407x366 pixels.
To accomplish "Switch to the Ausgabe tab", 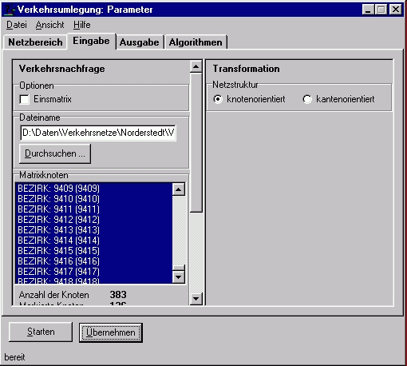I will click(x=140, y=42).
